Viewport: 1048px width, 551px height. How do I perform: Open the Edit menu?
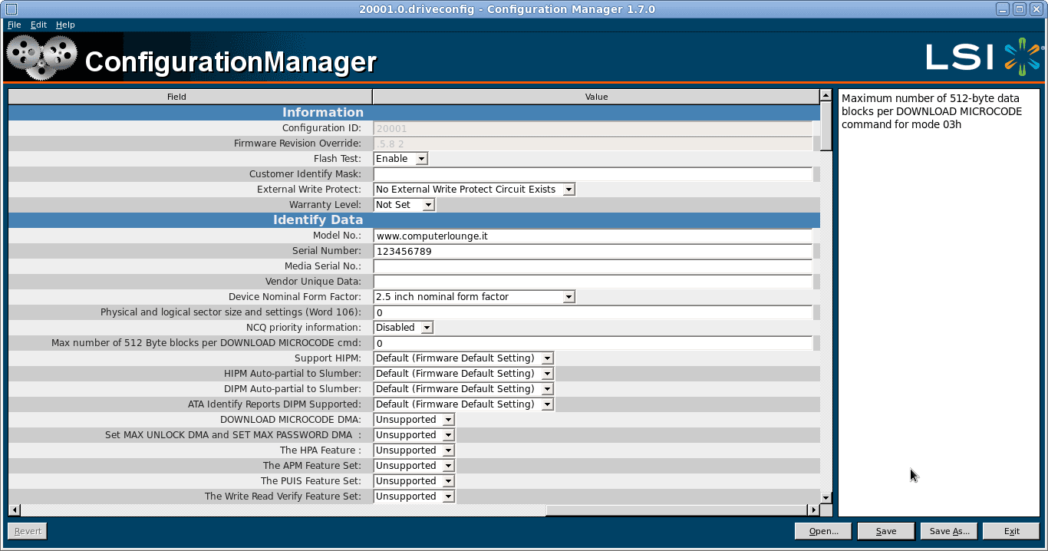tap(38, 24)
